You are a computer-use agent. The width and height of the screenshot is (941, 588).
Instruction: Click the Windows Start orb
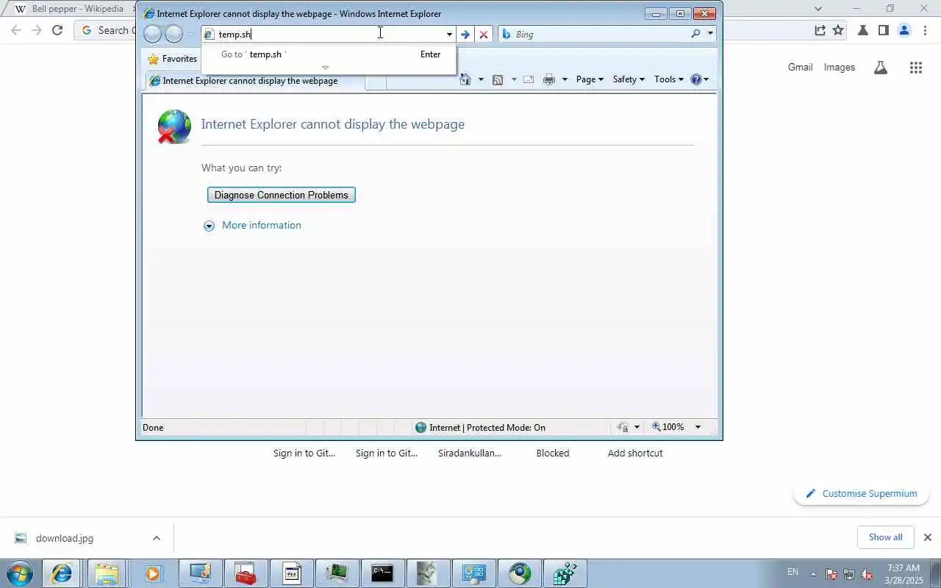19,573
